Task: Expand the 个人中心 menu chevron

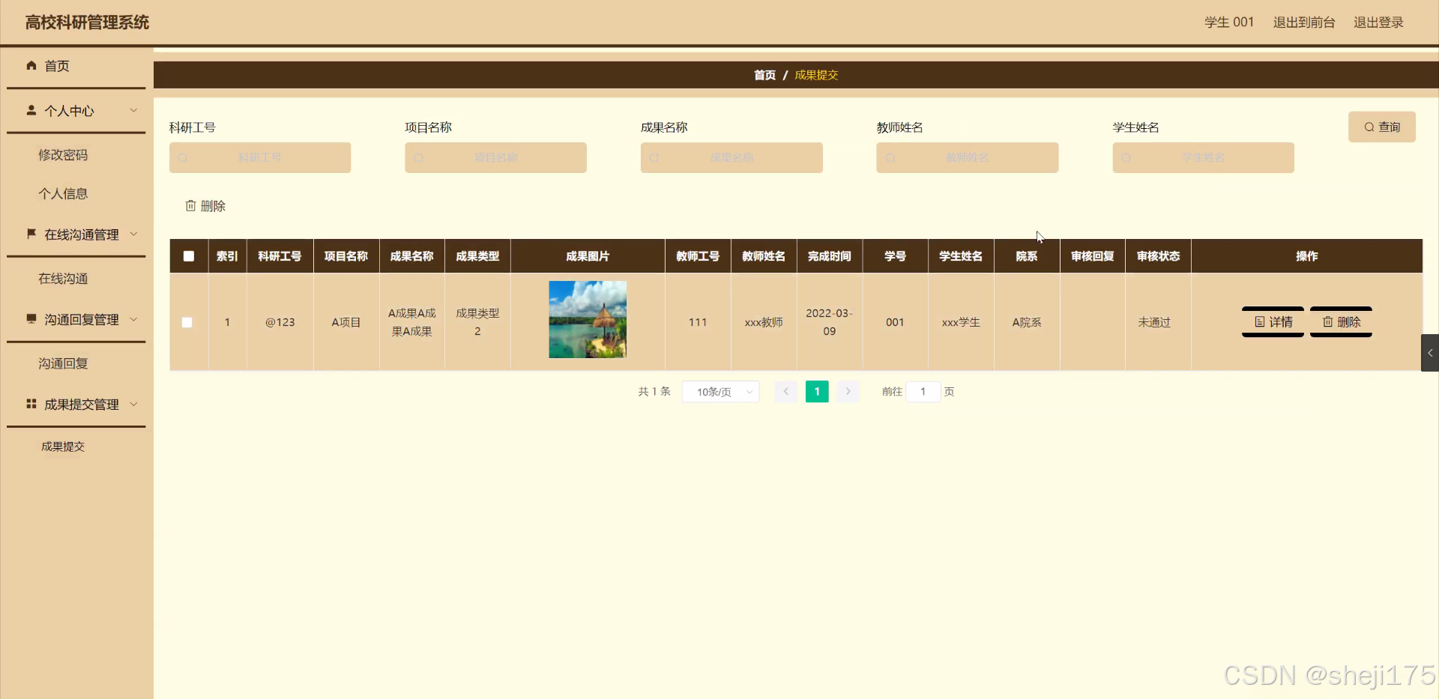Action: (x=134, y=111)
